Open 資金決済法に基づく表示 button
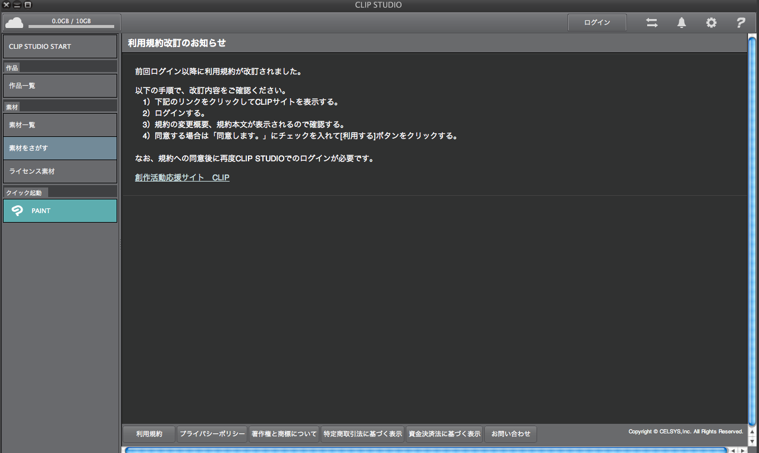Screen dimensions: 759x453 point(444,434)
